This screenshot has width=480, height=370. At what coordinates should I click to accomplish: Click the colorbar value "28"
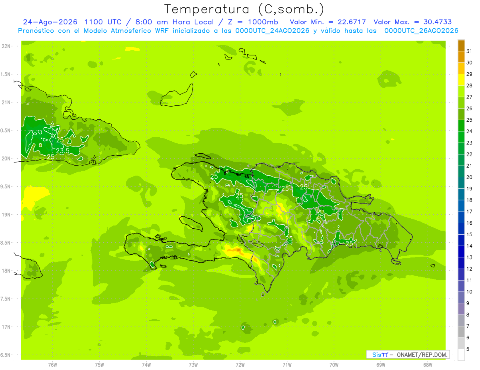(469, 85)
